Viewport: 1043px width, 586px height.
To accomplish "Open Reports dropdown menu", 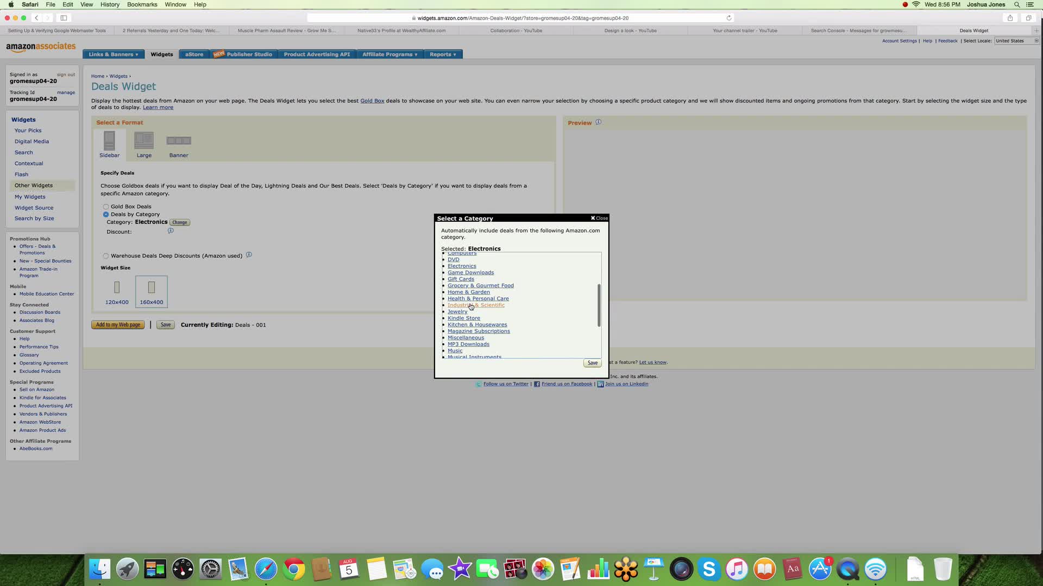I will click(x=443, y=54).
